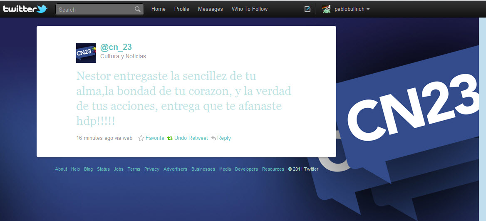Open the Resources footer link
The height and width of the screenshot is (221, 486).
(273, 169)
